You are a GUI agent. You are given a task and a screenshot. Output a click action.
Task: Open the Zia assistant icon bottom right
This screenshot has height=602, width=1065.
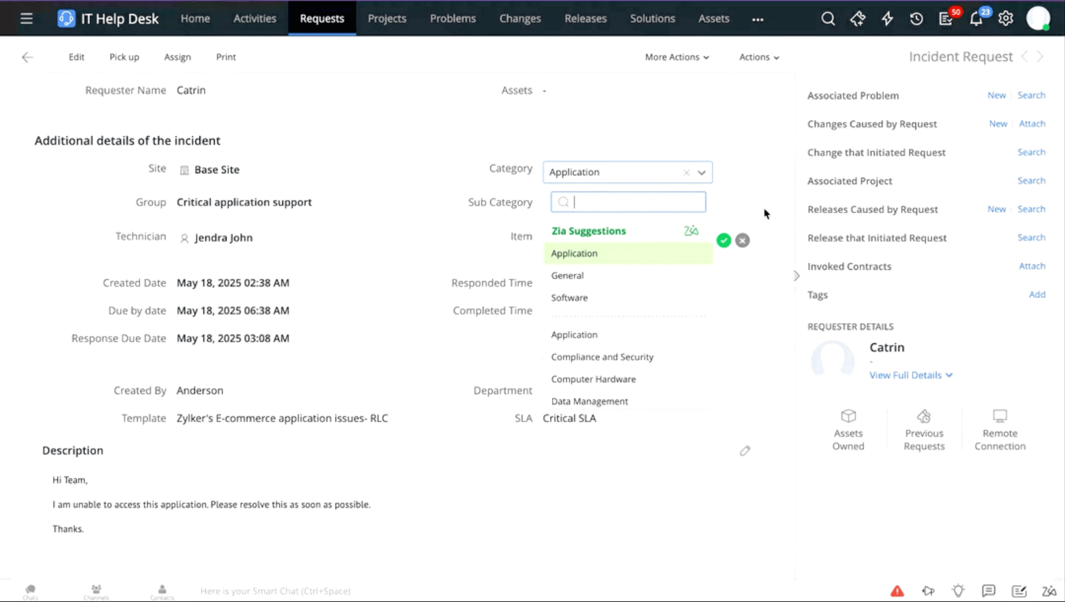coord(1049,591)
